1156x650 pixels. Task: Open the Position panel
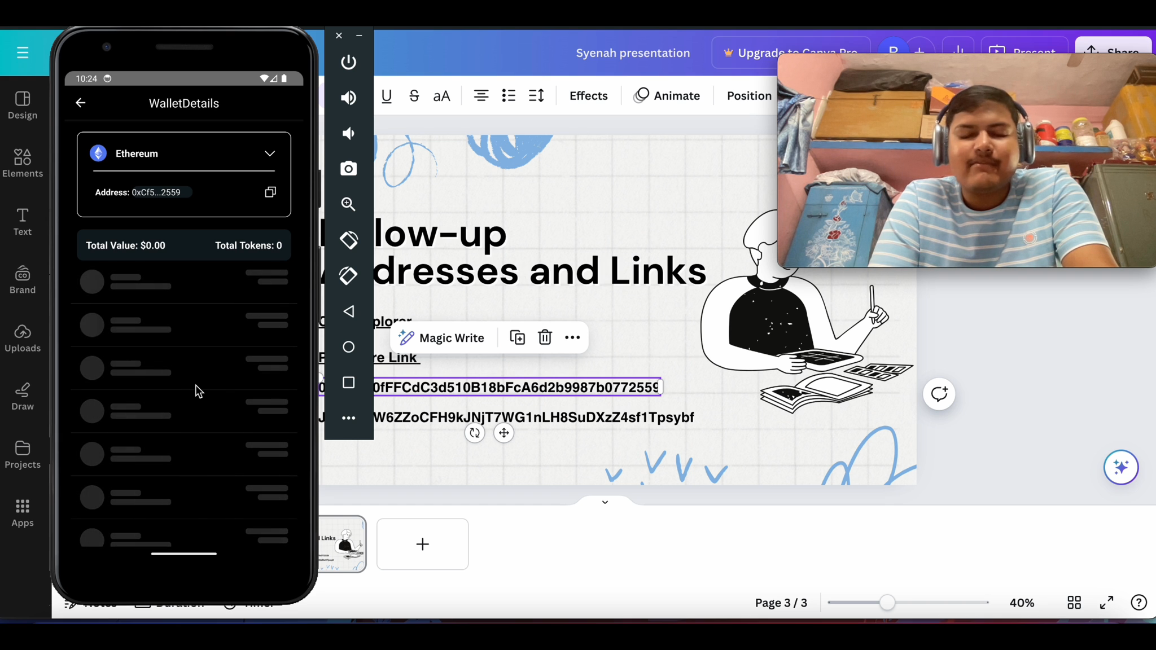click(x=748, y=96)
